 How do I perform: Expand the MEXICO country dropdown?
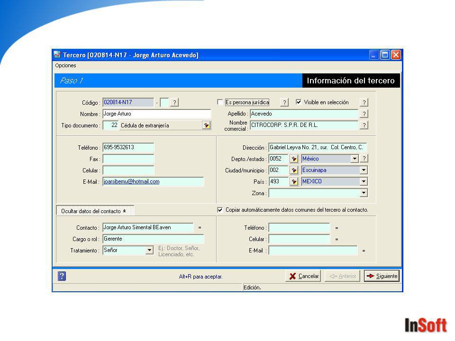click(x=364, y=181)
